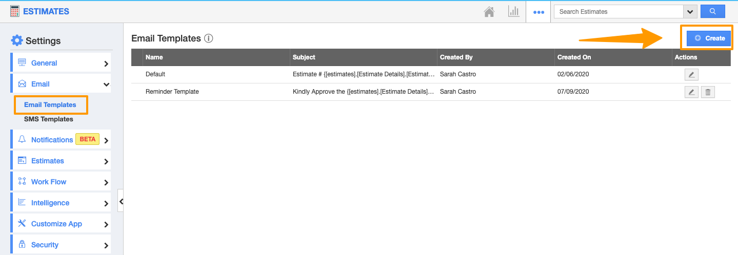Click the Work Flow icon

point(22,181)
